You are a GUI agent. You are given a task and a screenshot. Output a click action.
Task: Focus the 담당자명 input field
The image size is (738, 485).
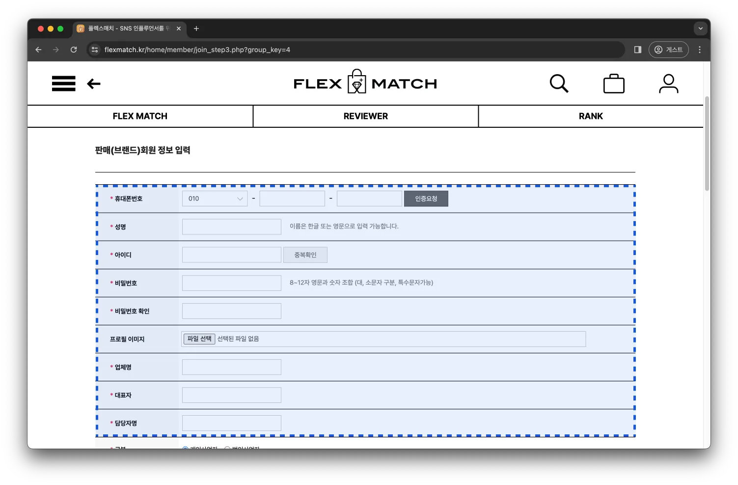232,423
